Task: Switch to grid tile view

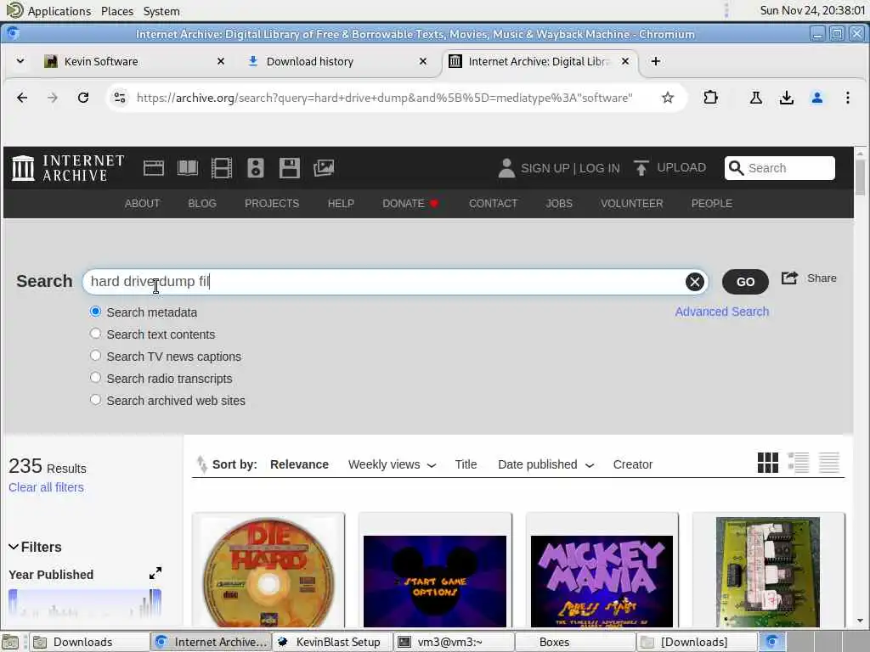Action: pyautogui.click(x=768, y=463)
